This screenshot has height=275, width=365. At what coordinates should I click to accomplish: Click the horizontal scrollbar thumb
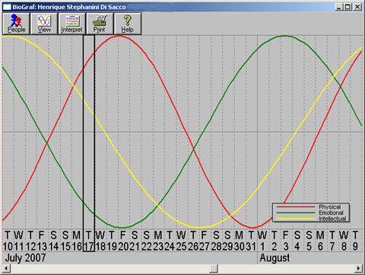pos(214,268)
